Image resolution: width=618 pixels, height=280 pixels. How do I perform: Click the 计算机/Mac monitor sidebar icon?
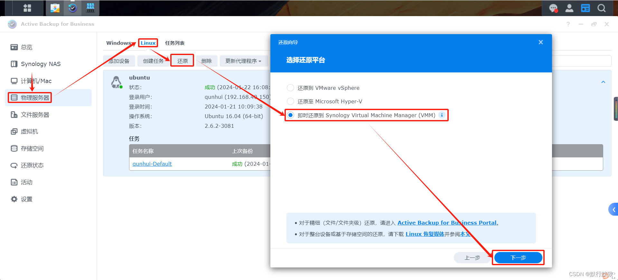tap(14, 81)
